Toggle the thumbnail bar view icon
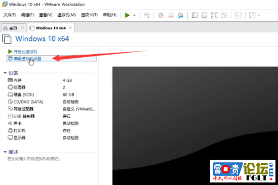The height and width of the screenshot is (185, 278). coord(204,15)
